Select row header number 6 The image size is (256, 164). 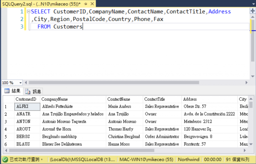(x=9, y=144)
